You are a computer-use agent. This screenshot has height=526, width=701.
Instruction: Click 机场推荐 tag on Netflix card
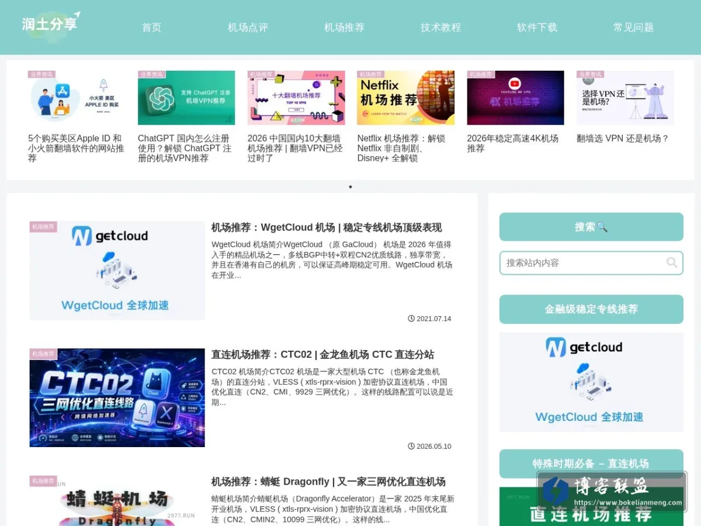371,74
